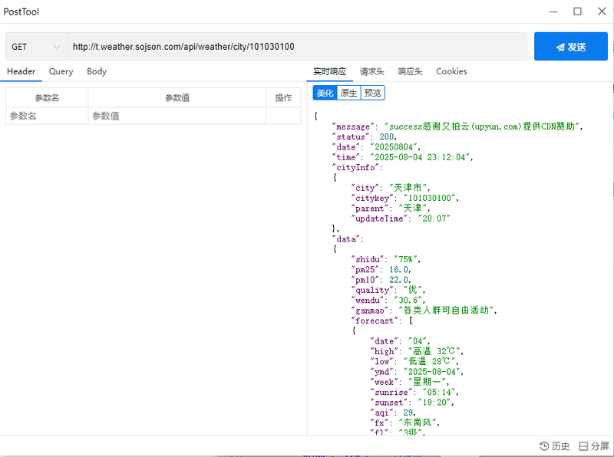The width and height of the screenshot is (614, 457).
Task: Minimize the PostTool window
Action: (553, 12)
